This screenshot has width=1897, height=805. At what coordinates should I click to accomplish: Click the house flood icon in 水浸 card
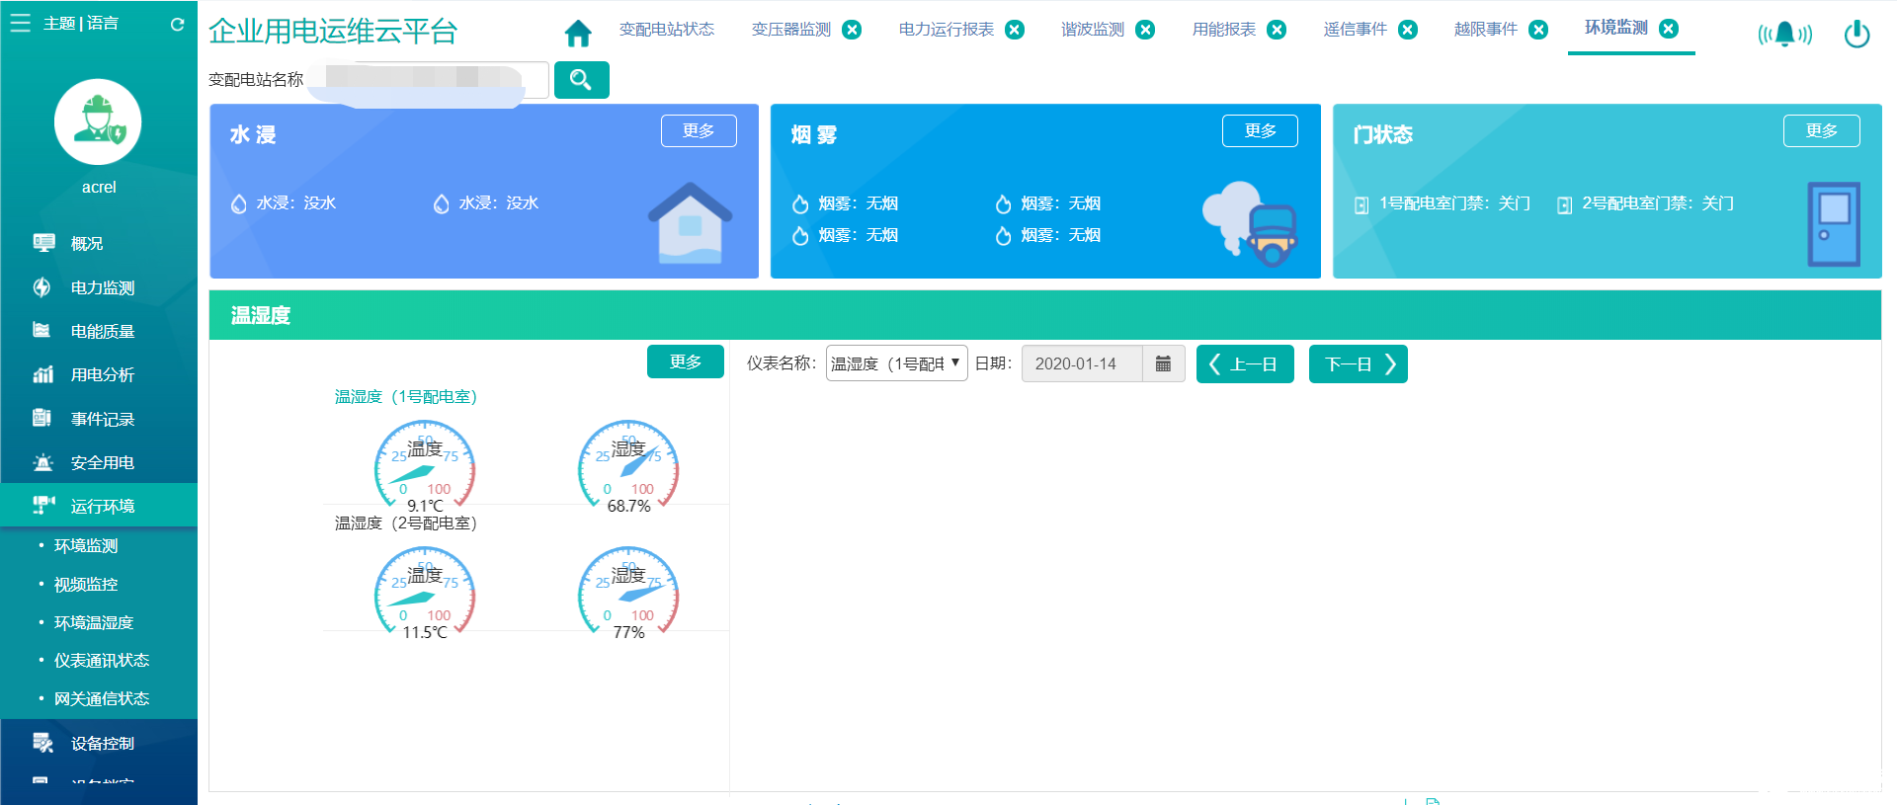pyautogui.click(x=690, y=223)
